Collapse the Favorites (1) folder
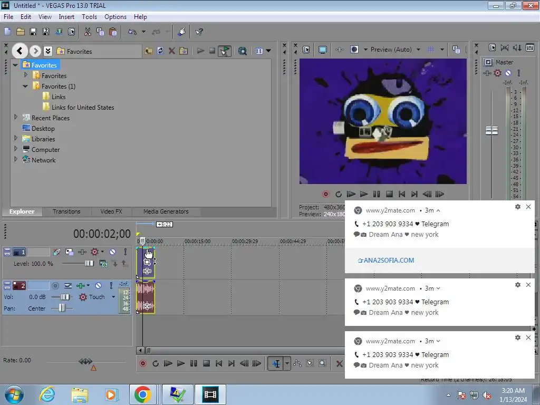The image size is (540, 405). [25, 86]
